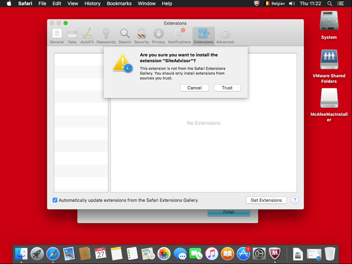The width and height of the screenshot is (352, 264).
Task: Open the Window menu
Action: [147, 4]
